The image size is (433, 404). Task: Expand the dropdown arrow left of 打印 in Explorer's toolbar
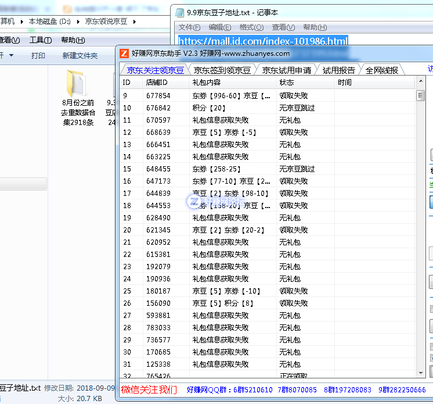click(x=12, y=55)
